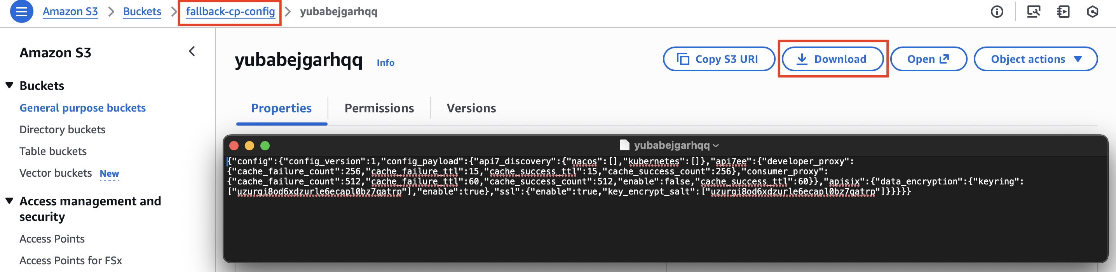Click the Download arrow icon
Image resolution: width=1116 pixels, height=272 pixels.
(802, 59)
